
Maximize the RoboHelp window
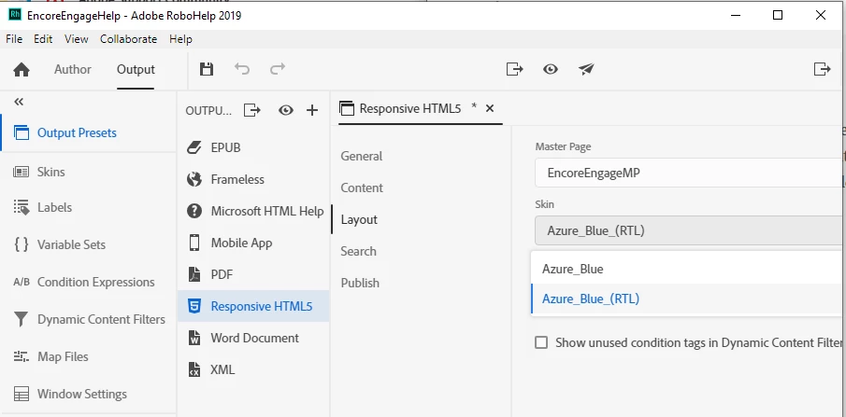coord(778,15)
